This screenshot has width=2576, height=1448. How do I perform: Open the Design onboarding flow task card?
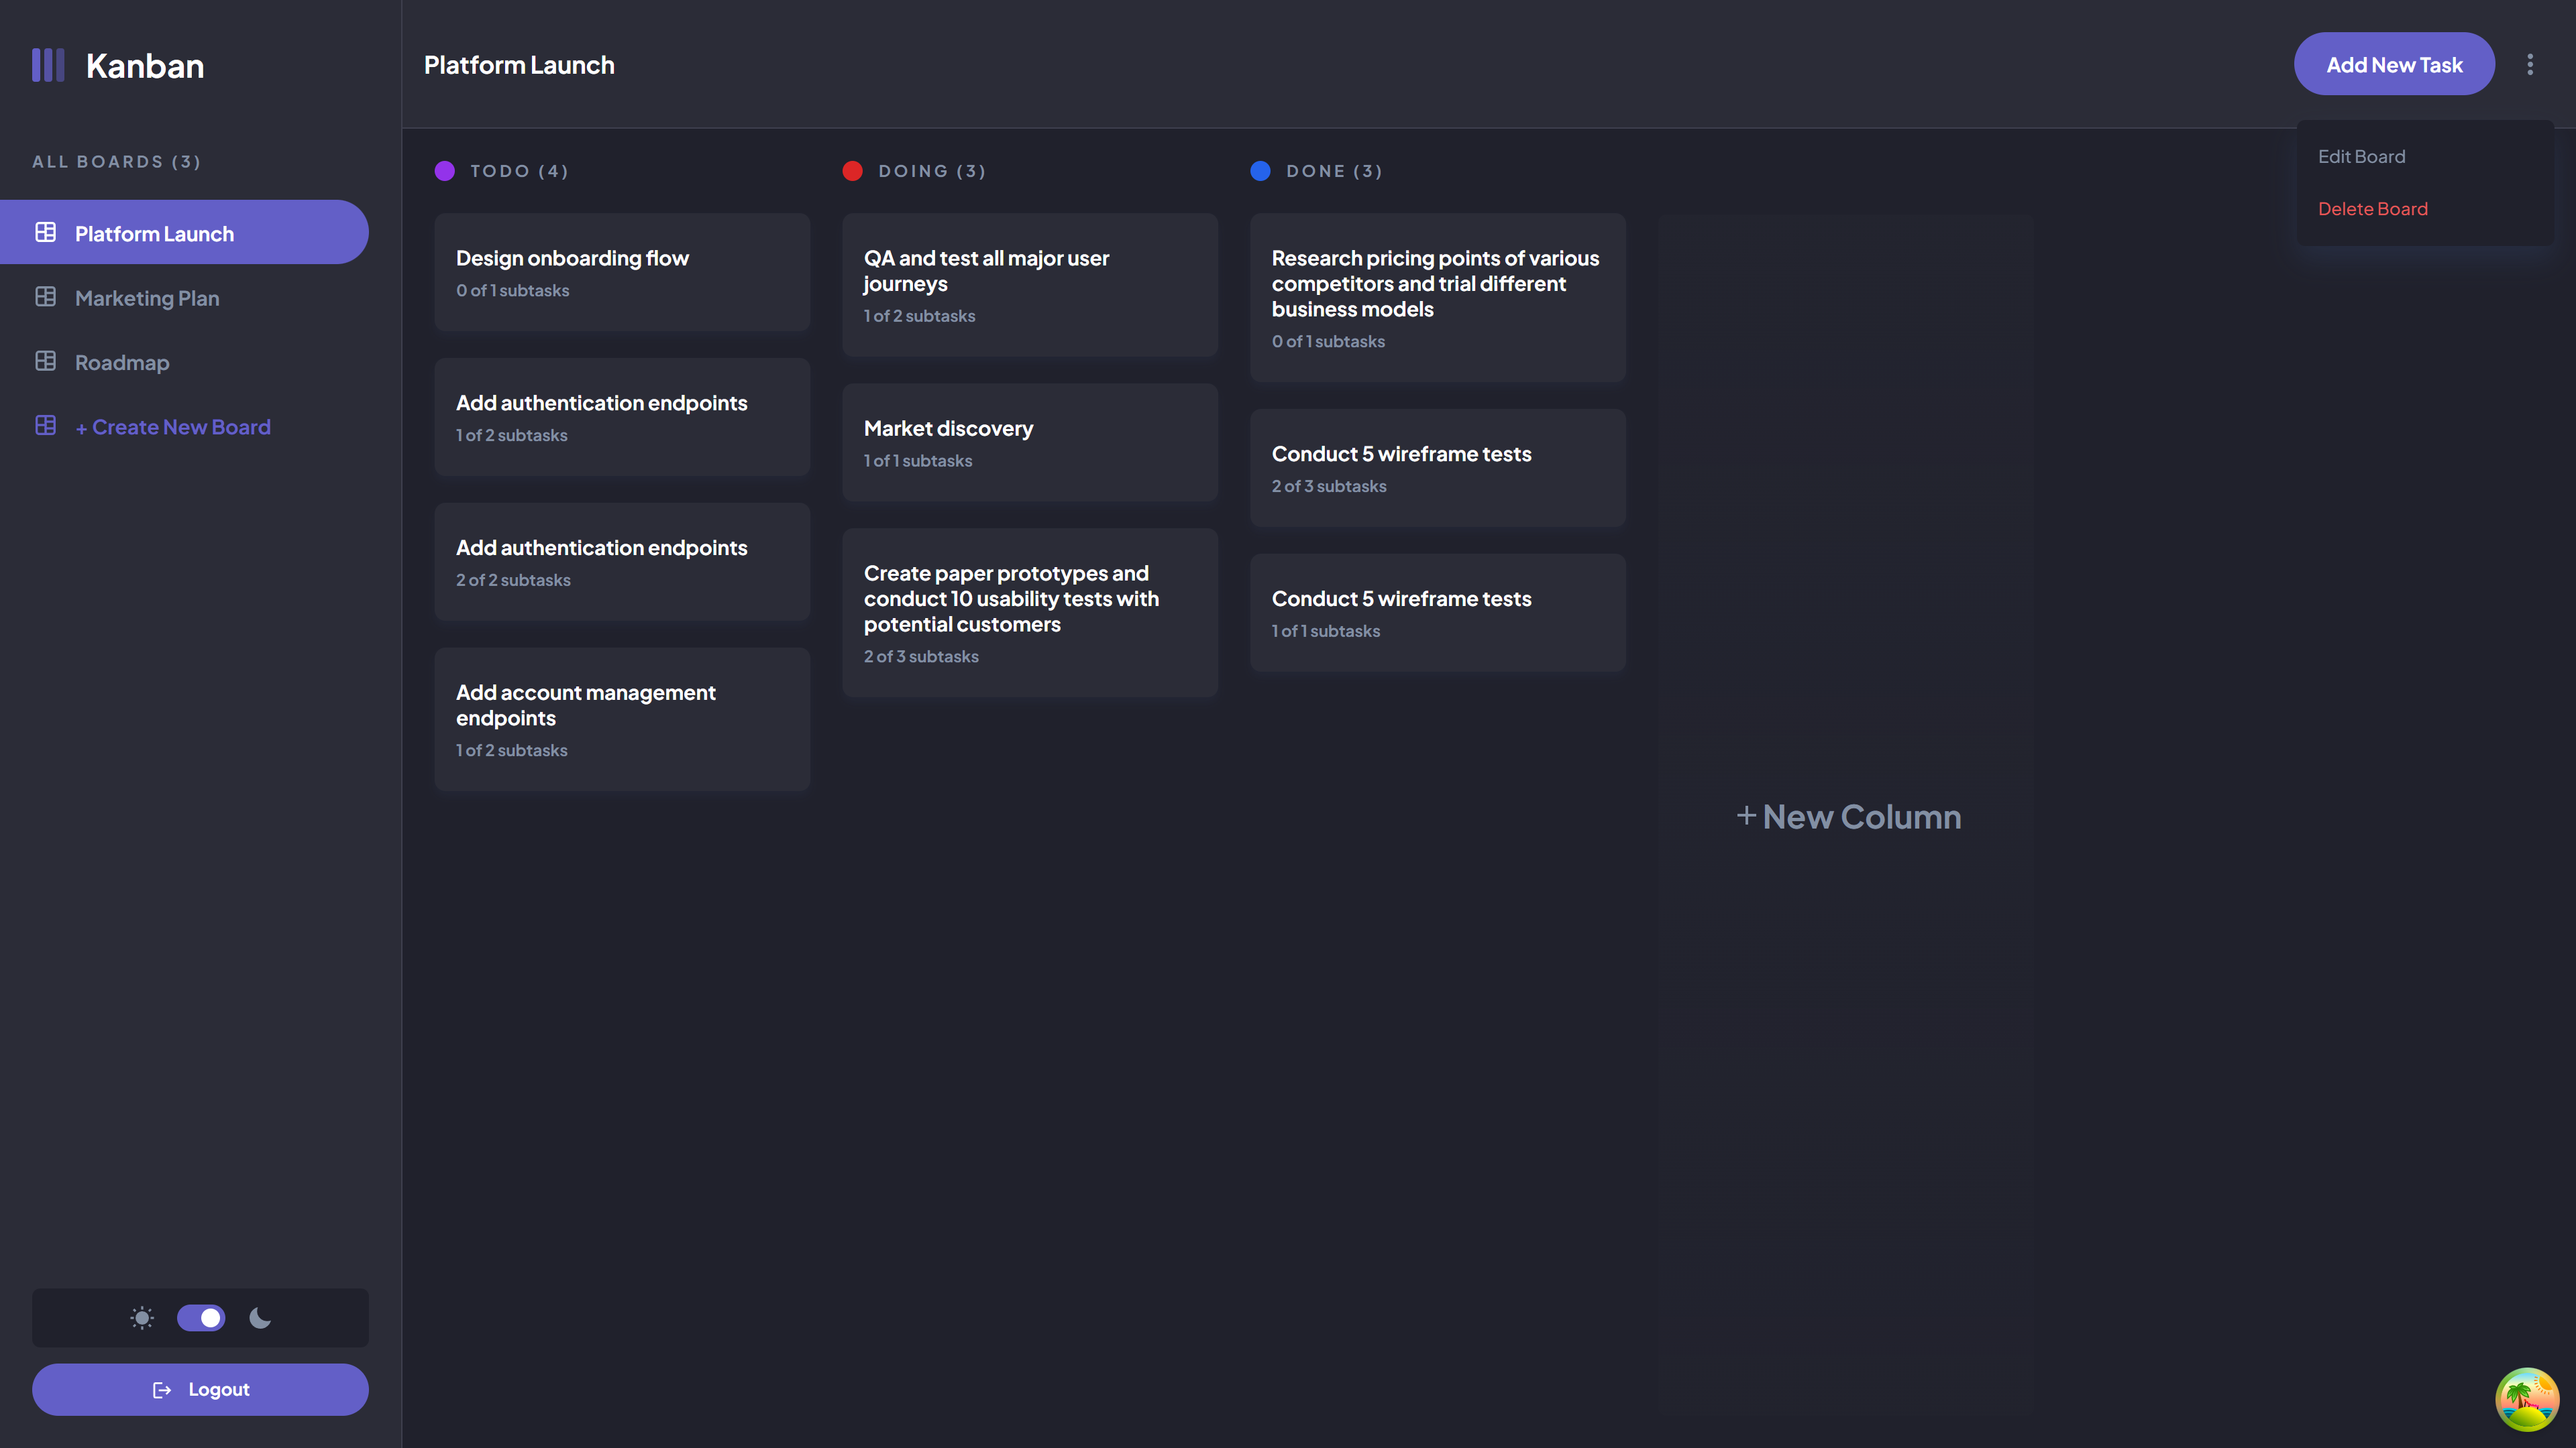click(x=622, y=271)
